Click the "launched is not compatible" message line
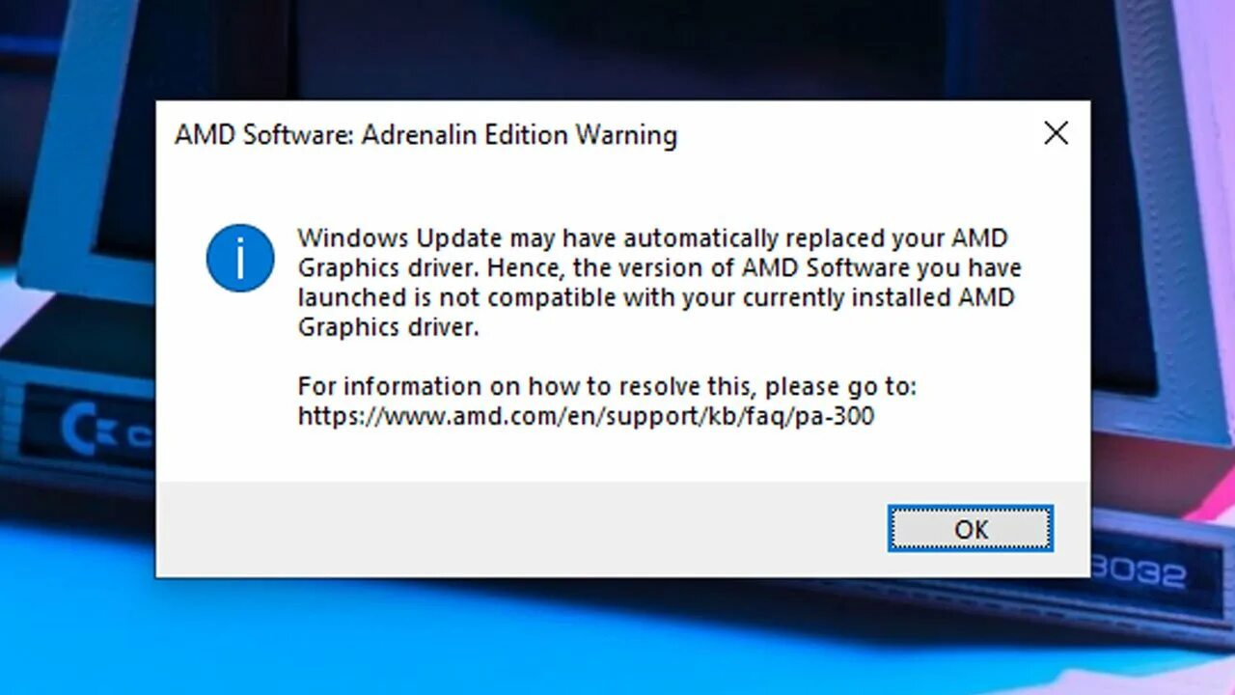1235x695 pixels. click(656, 297)
